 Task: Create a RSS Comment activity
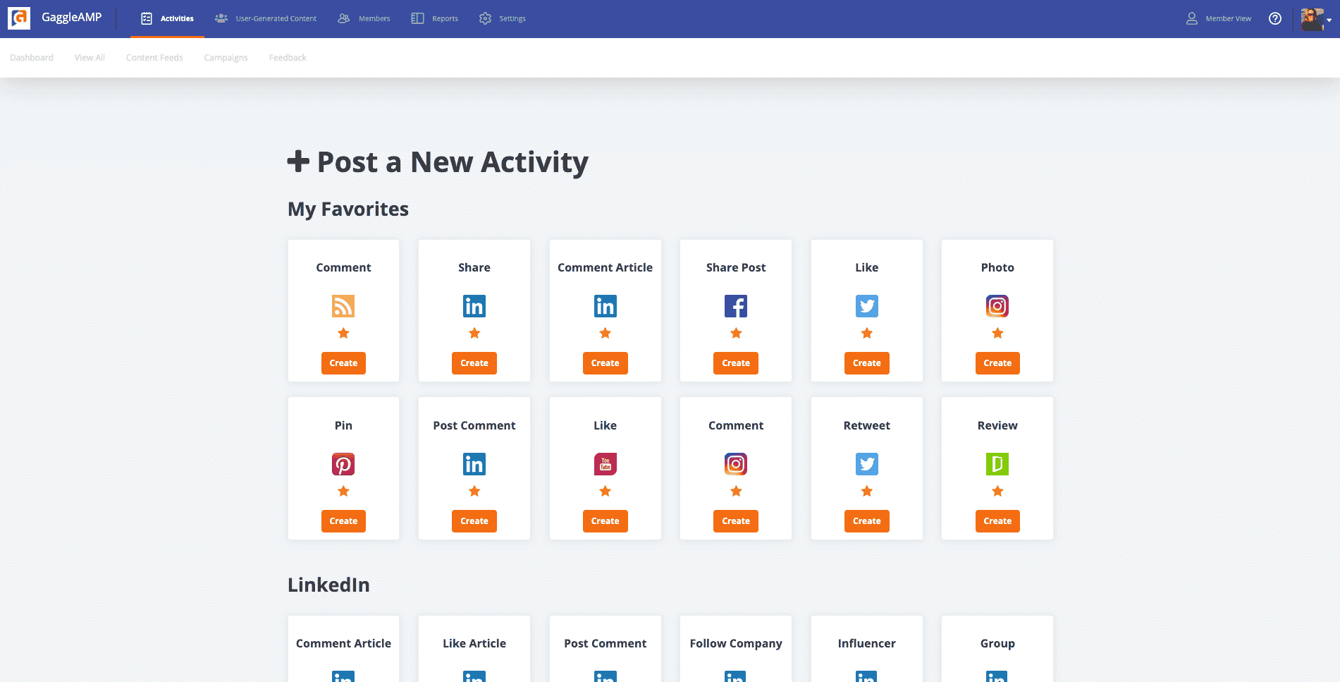point(343,363)
